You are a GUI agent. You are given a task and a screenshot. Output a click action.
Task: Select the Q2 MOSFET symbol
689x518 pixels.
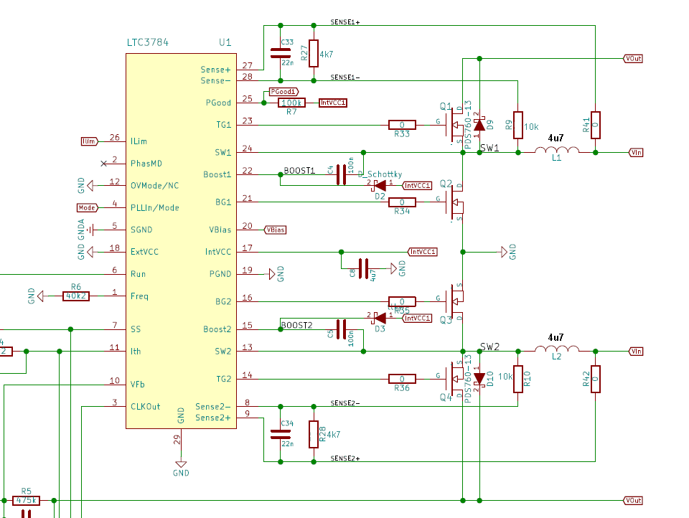[454, 202]
